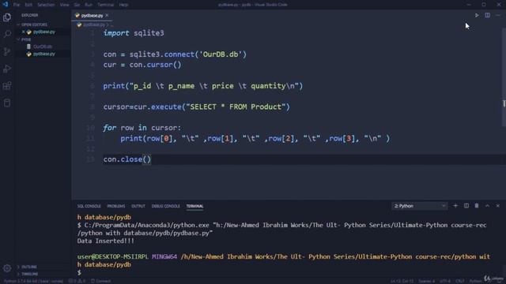Open the Explorer view in activity bar

coord(7,17)
